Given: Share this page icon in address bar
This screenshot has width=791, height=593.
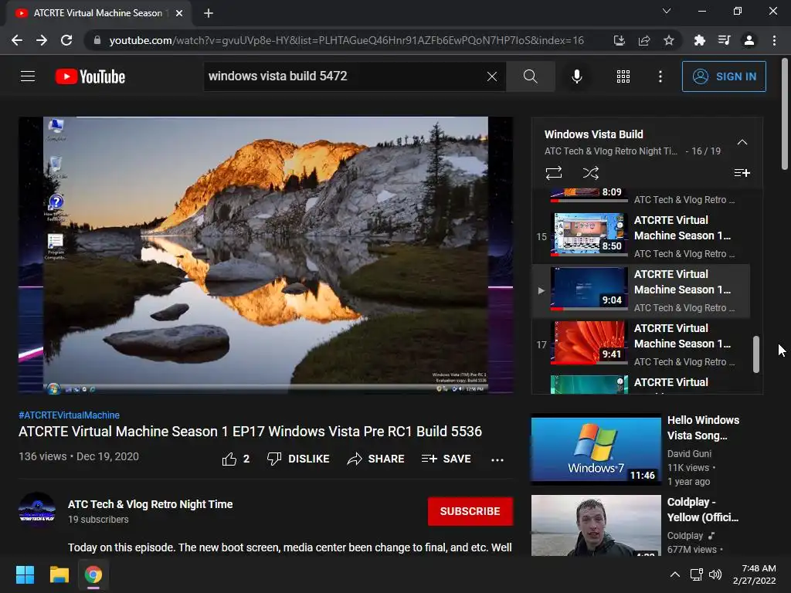Looking at the screenshot, I should 643,40.
